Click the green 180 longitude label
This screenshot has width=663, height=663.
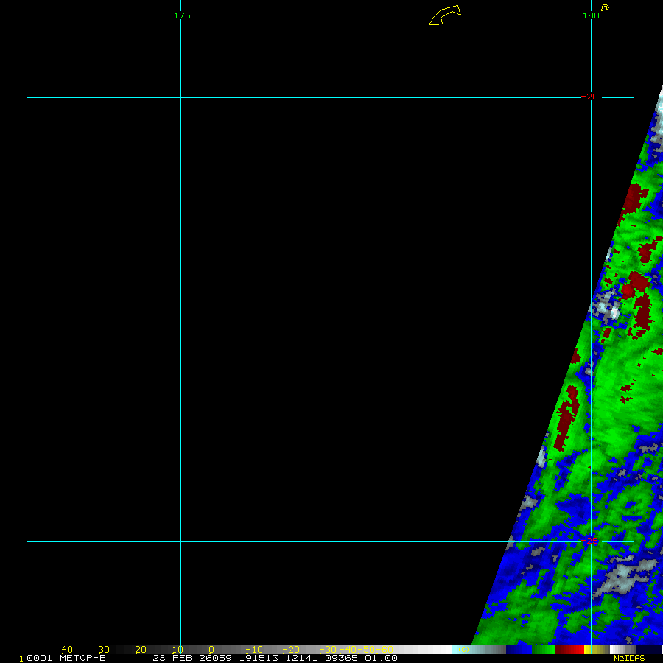pos(590,15)
